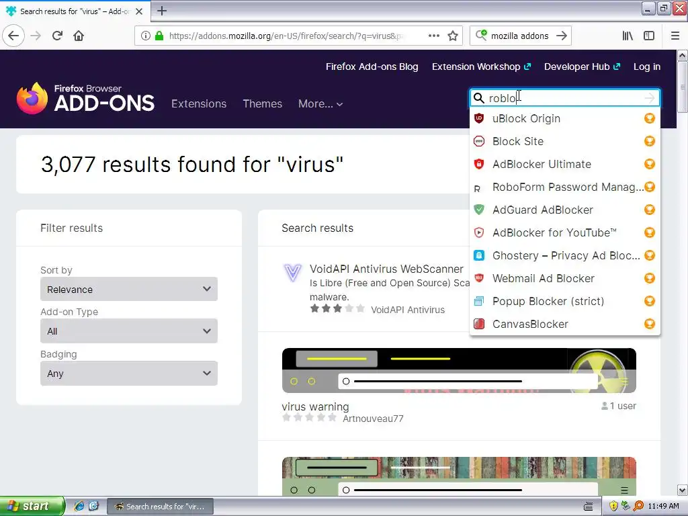
Task: Open Firefox Add-ons Blog link
Action: click(x=372, y=67)
